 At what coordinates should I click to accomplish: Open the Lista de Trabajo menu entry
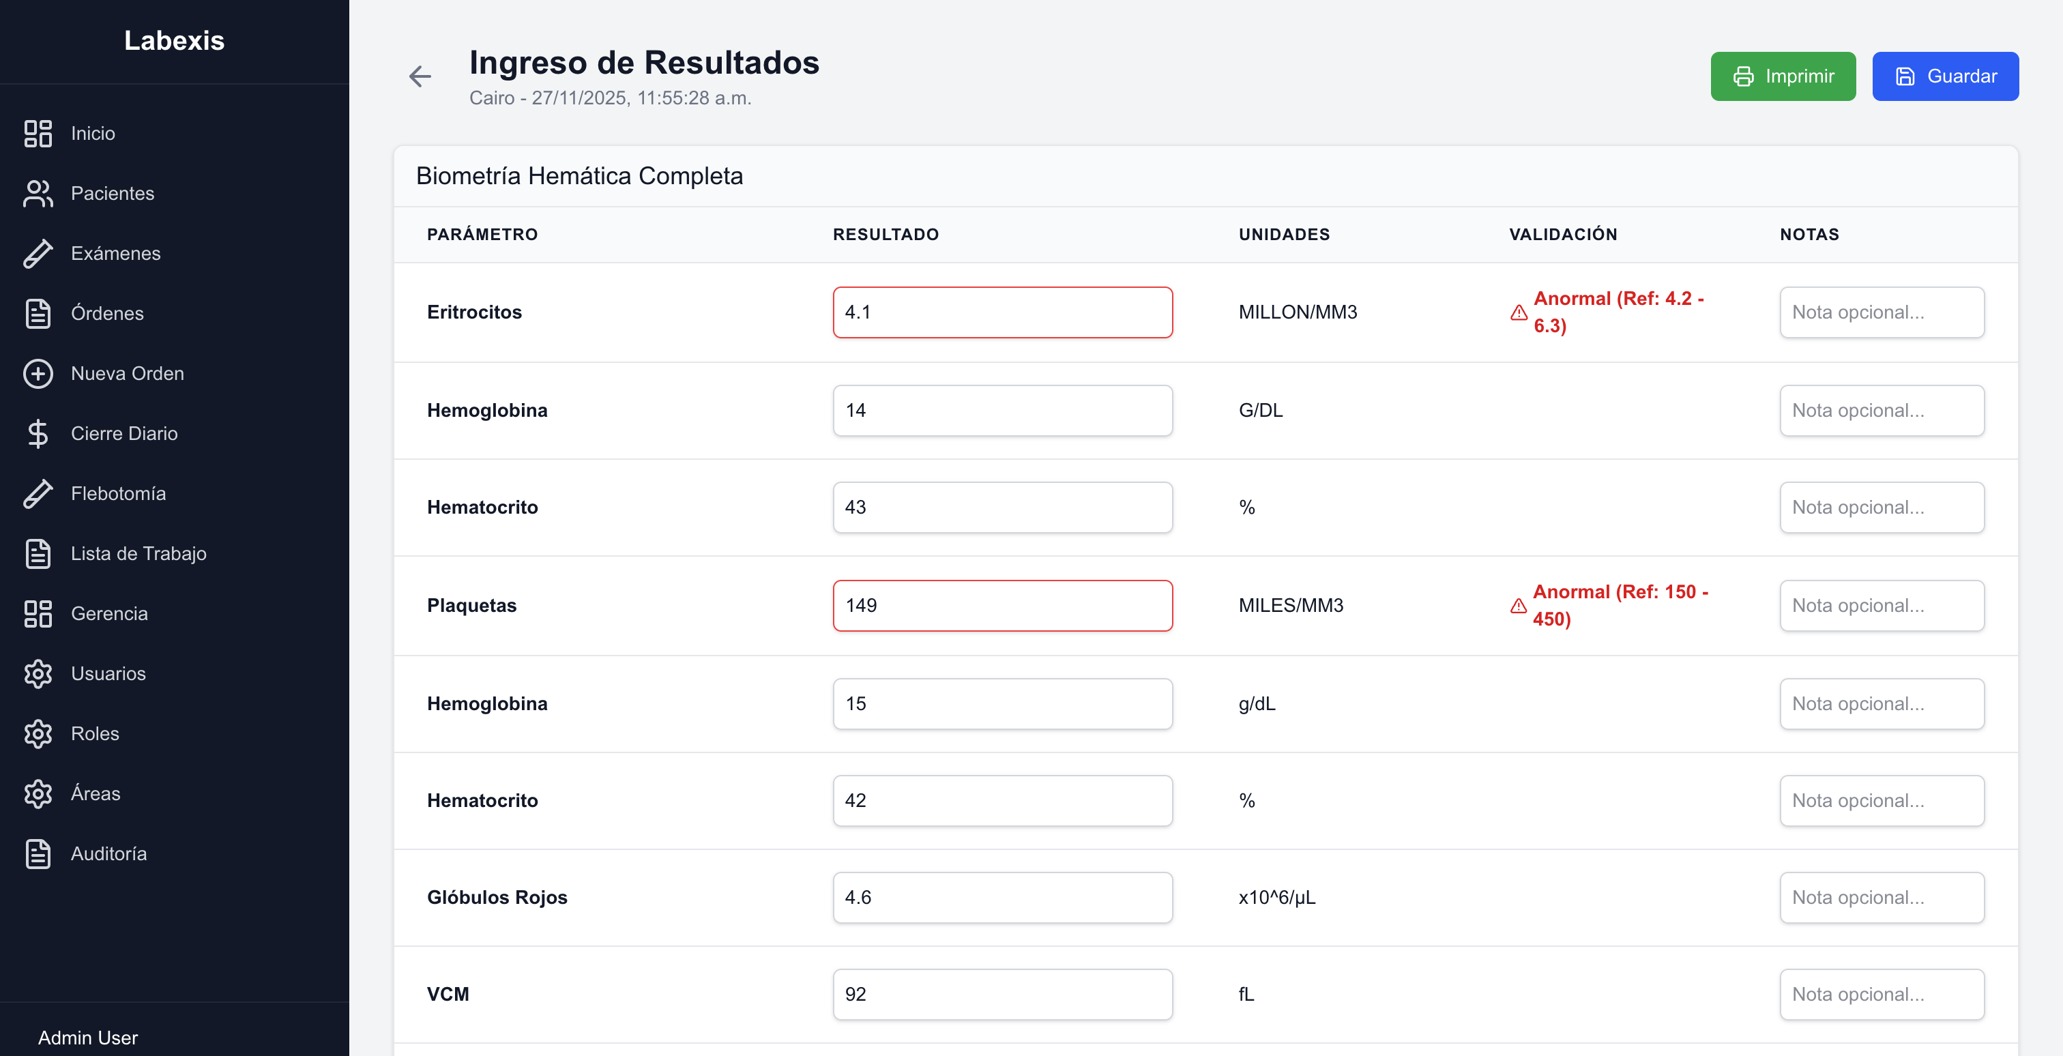138,553
